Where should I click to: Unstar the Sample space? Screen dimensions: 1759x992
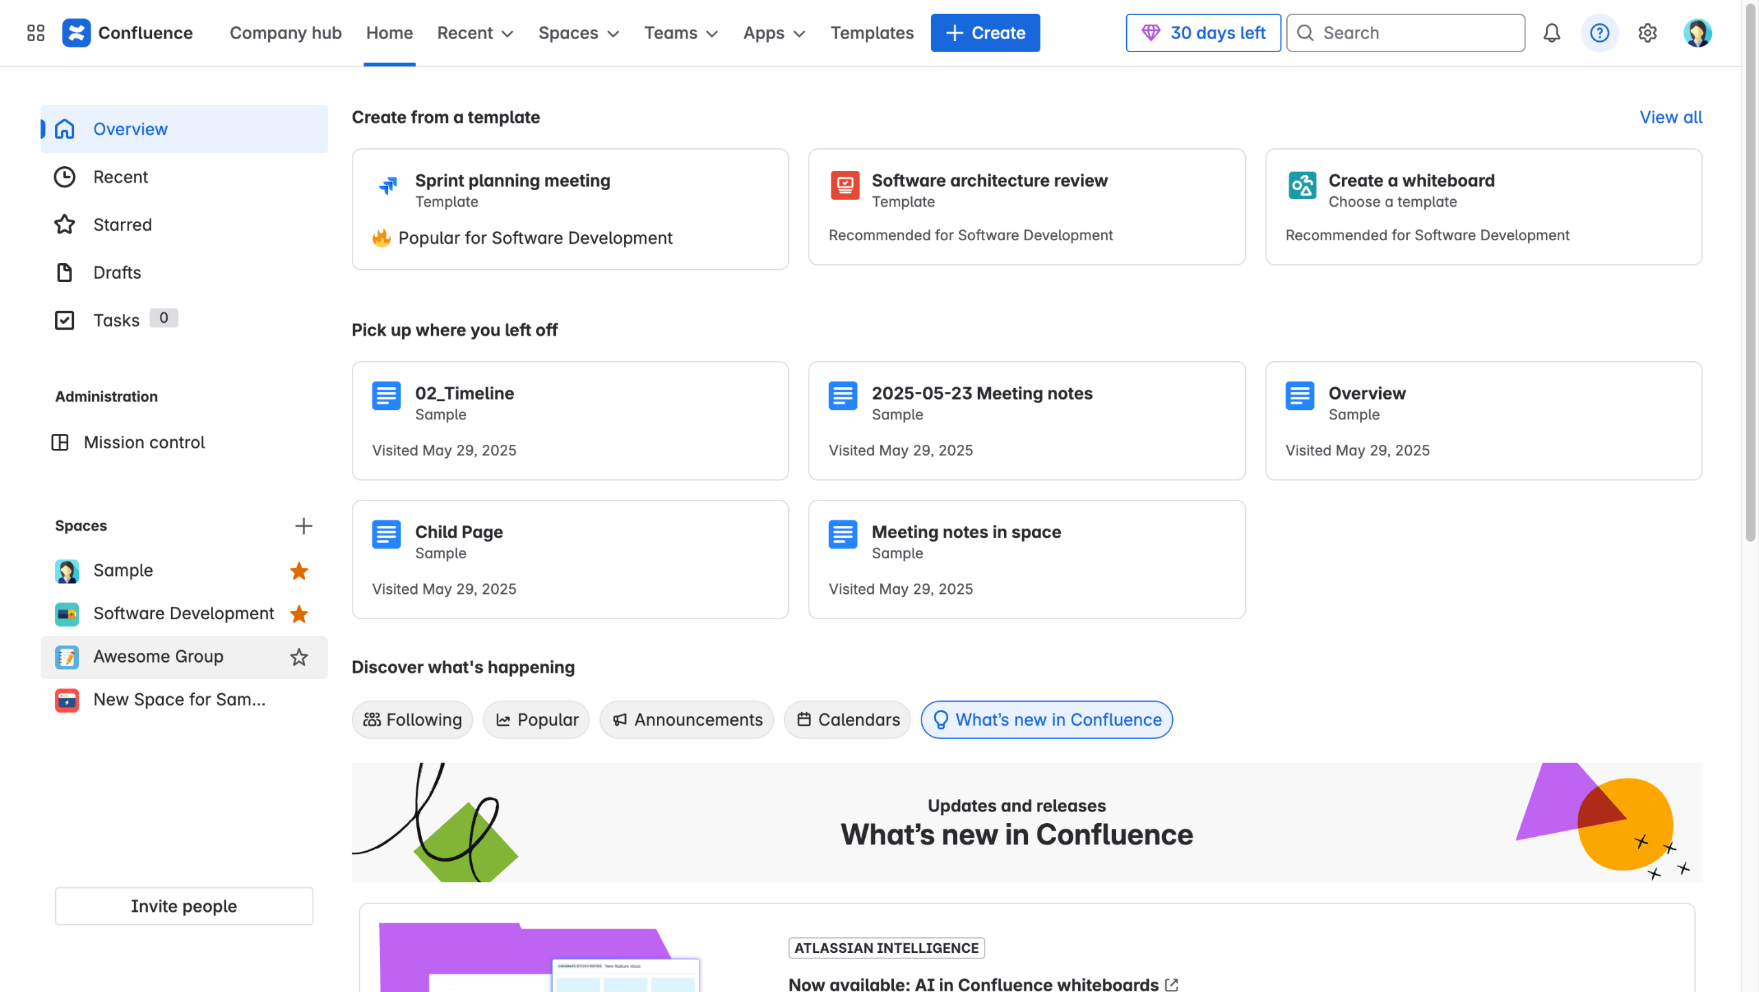click(298, 570)
